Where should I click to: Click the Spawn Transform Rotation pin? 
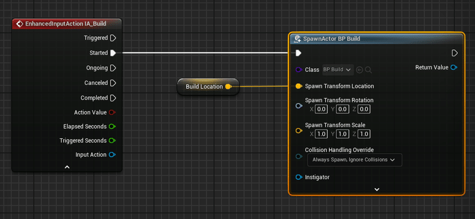[x=299, y=106]
